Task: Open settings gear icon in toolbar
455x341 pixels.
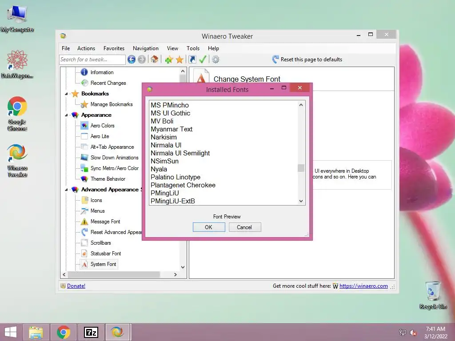Action: coord(216,59)
